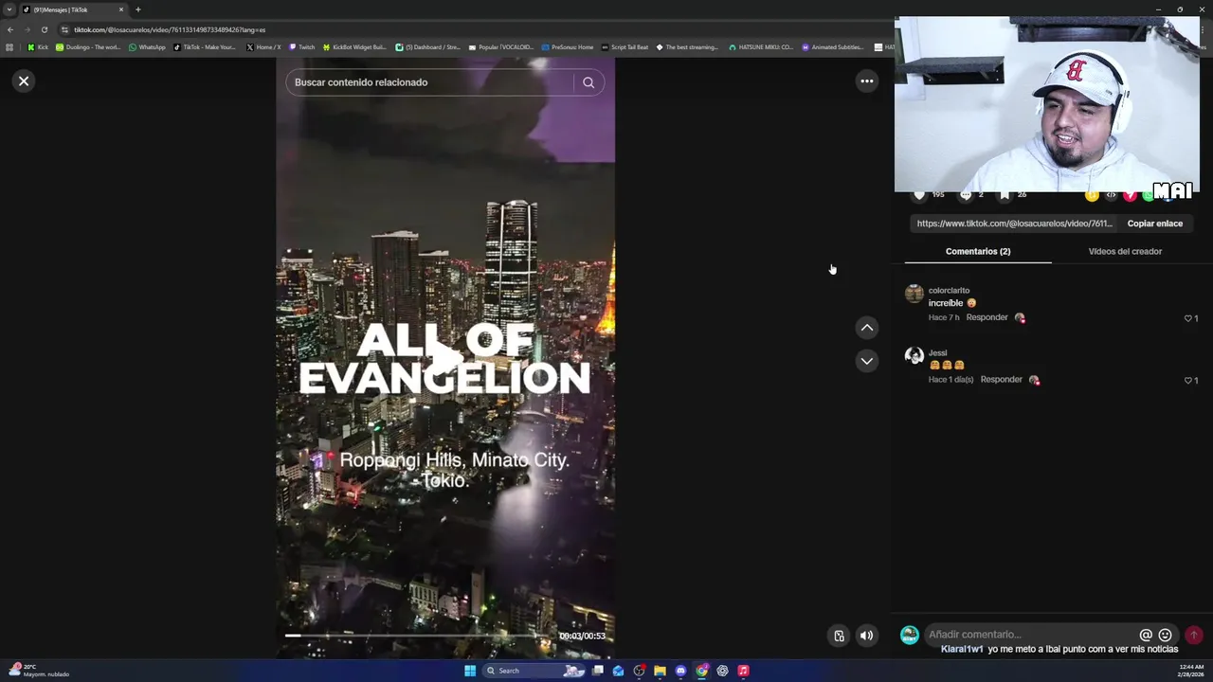Viewport: 1213px width, 682px height.
Task: Open the taskbar weather widget
Action: [x=38, y=671]
